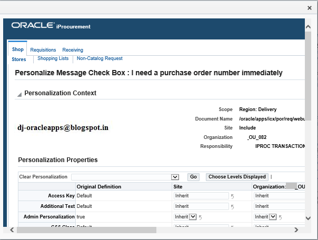Click the Access Key row label
The height and width of the screenshot is (240, 318).
pos(61,196)
